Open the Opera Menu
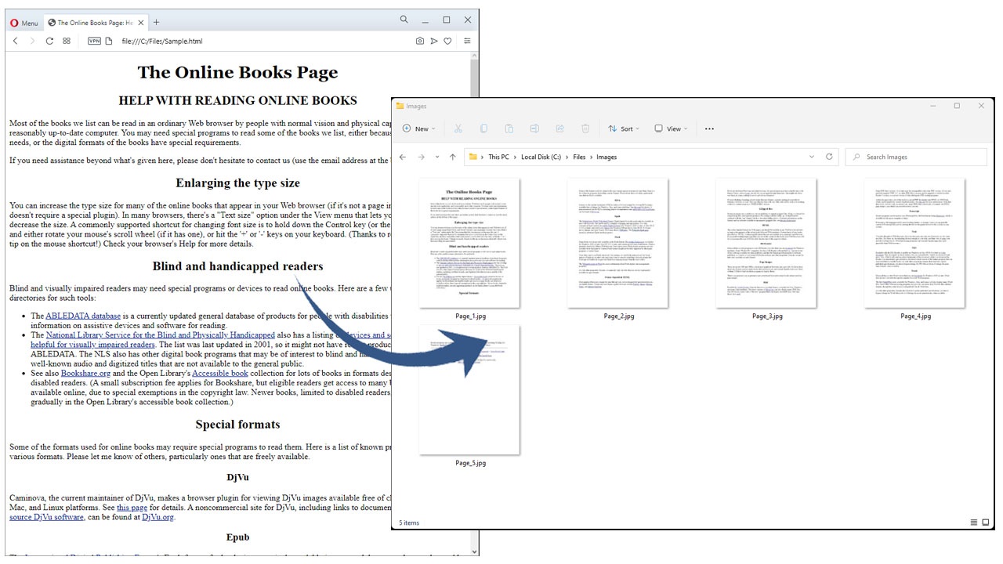This screenshot has width=1003, height=564. pyautogui.click(x=24, y=23)
